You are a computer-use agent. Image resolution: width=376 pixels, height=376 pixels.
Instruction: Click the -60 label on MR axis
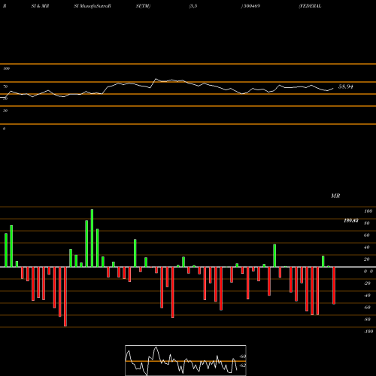367,308
